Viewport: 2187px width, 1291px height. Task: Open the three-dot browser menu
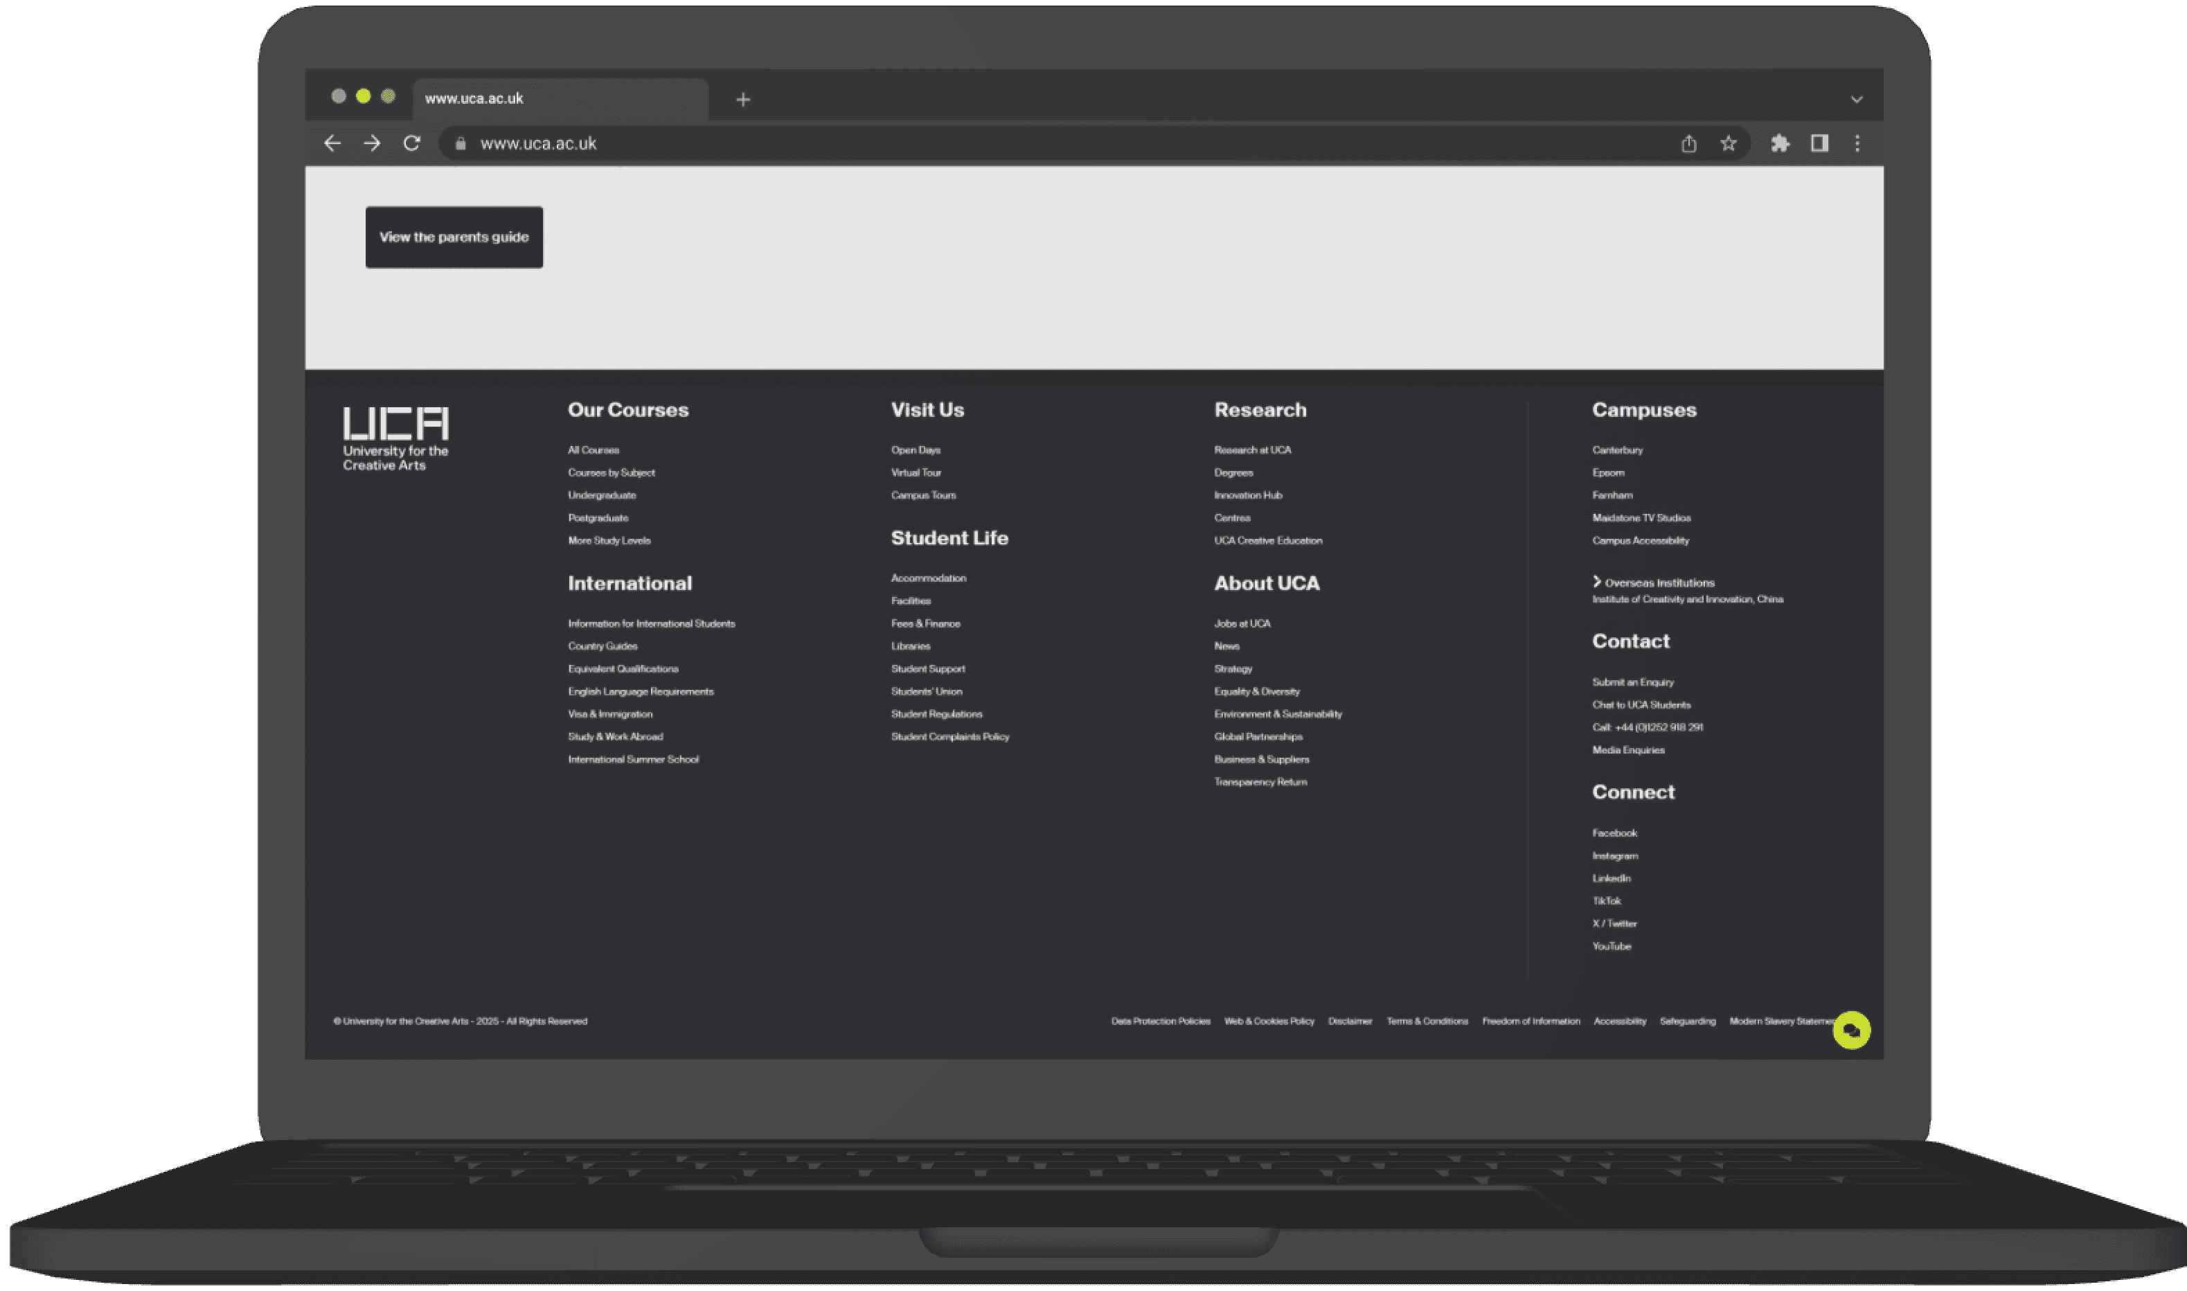click(x=1857, y=143)
